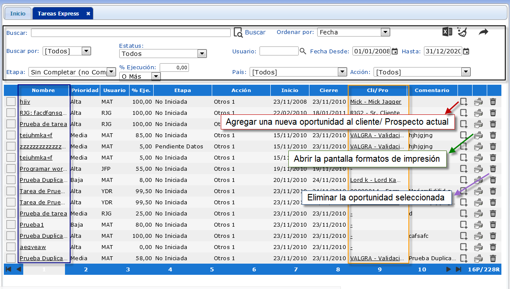
Task: Add new opportunity for the aegveaw row
Action: coord(464,247)
